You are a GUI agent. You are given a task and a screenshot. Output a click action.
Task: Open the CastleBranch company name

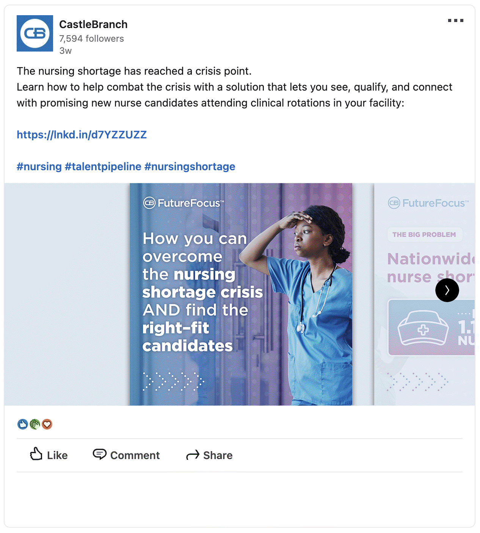(93, 24)
